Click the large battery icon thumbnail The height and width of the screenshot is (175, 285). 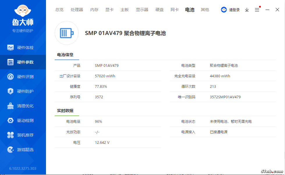pyautogui.click(x=67, y=33)
